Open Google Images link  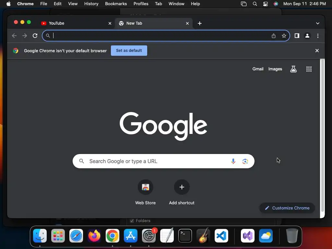(275, 69)
